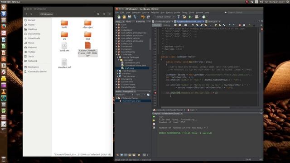The height and width of the screenshot is (163, 290).
Task: Switch to the CSVReader.java editor tab
Action: coord(162,22)
